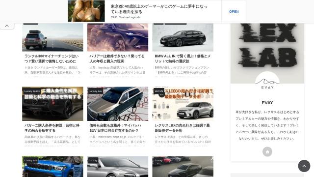The width and height of the screenshot is (314, 177).
Task: Click the OPEN button on the ad
Action: coord(234,12)
